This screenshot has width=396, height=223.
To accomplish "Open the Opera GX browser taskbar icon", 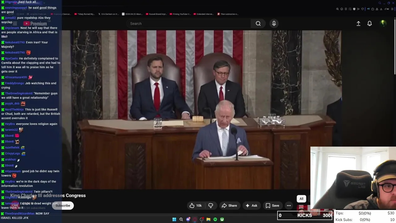I will pos(195,219).
